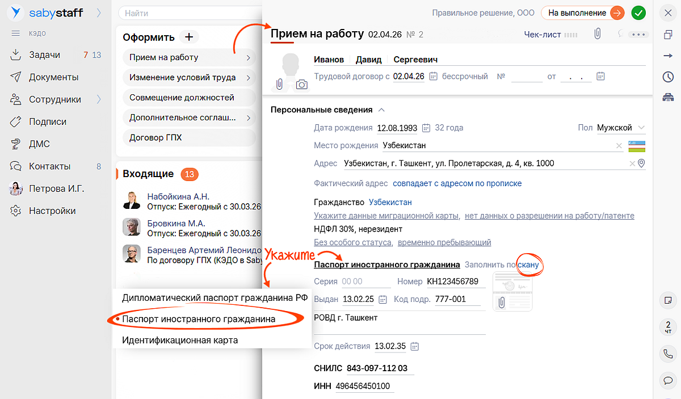Click the plus button next to Оформить

[189, 37]
